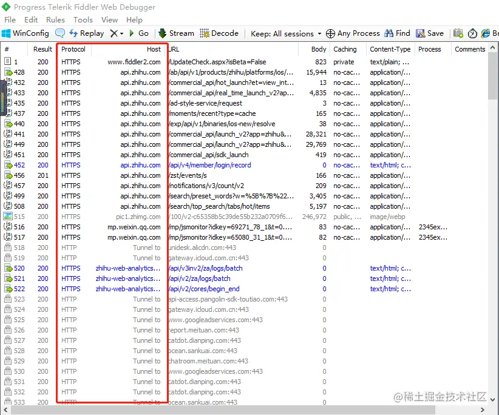
Task: Open the Remove sessions dropdown arrow
Action: point(121,33)
